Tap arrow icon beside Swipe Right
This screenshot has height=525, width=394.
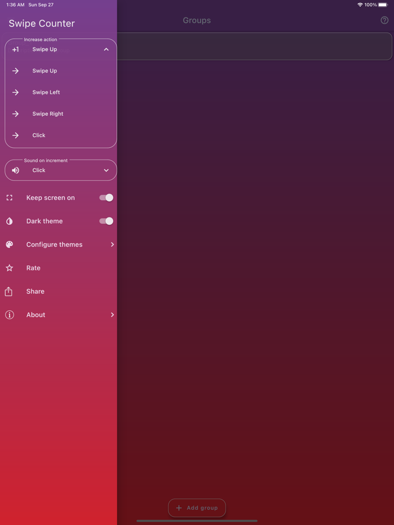(15, 114)
